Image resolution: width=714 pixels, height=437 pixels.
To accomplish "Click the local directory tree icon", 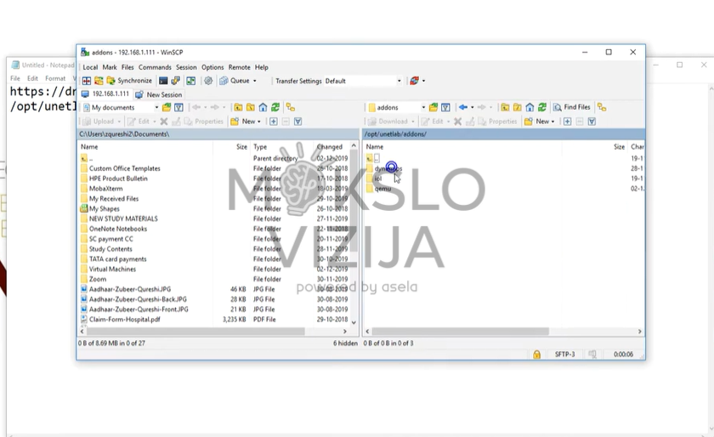I will click(x=291, y=107).
